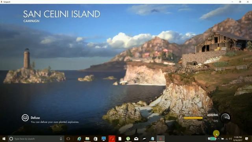The height and width of the screenshot is (142, 252).
Task: Click the LOADING label
Action: pyautogui.click(x=213, y=115)
